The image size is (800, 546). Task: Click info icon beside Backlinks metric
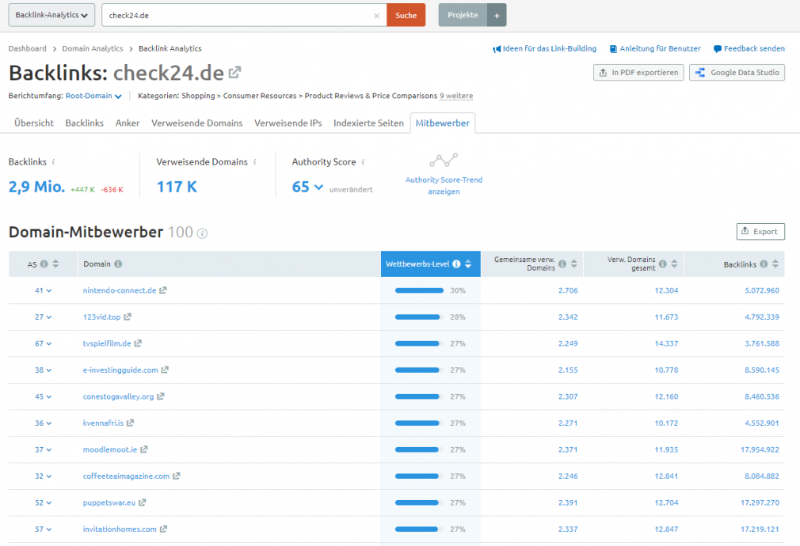53,161
